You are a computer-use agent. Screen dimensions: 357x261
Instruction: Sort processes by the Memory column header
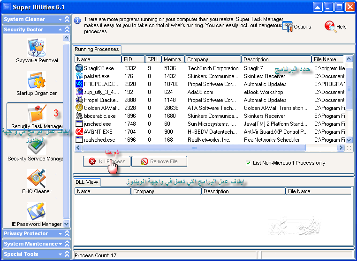[x=173, y=59]
